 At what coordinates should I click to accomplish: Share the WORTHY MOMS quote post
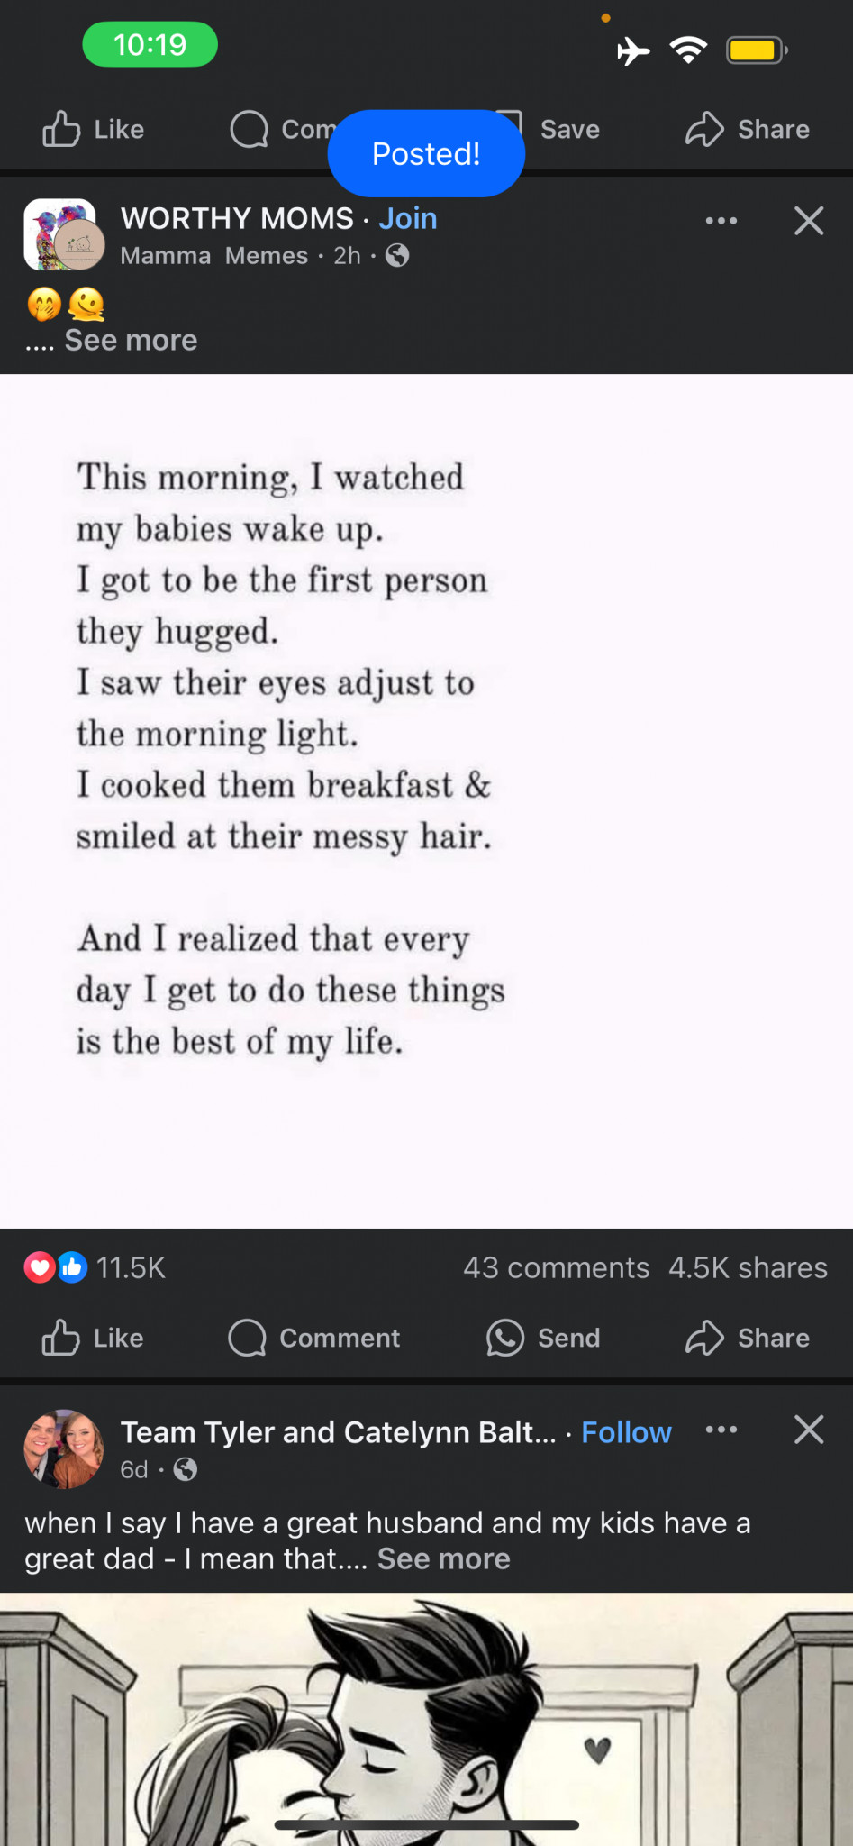pyautogui.click(x=748, y=1338)
